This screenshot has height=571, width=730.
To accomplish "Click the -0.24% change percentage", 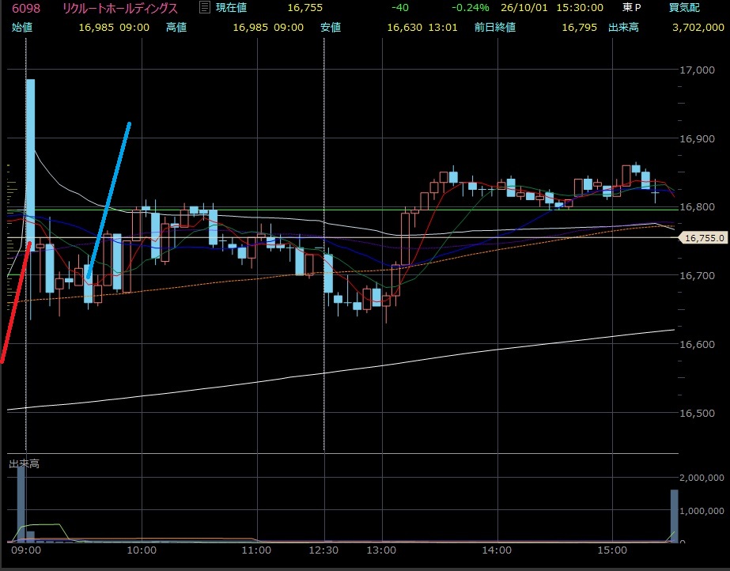I will (471, 8).
